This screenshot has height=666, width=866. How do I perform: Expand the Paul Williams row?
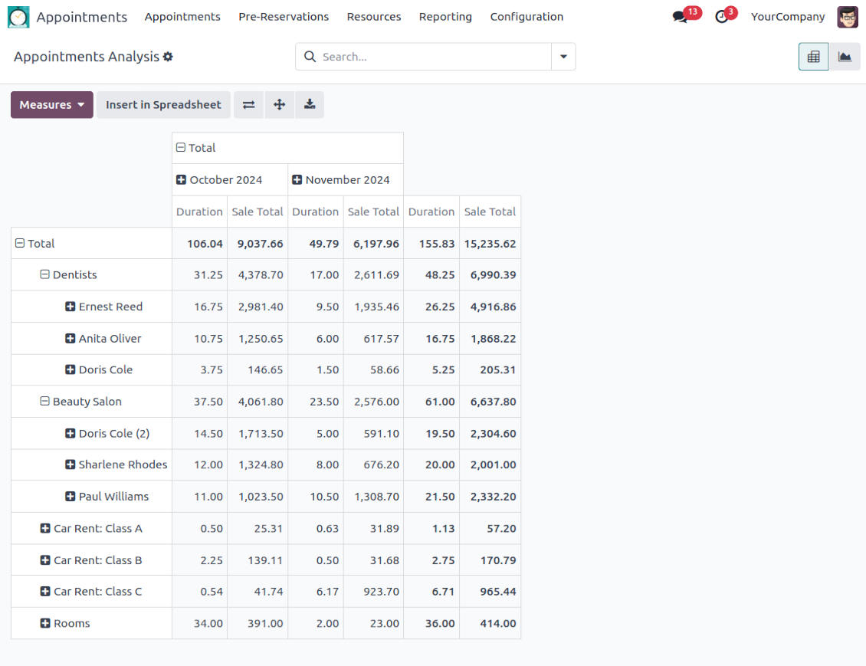point(71,497)
